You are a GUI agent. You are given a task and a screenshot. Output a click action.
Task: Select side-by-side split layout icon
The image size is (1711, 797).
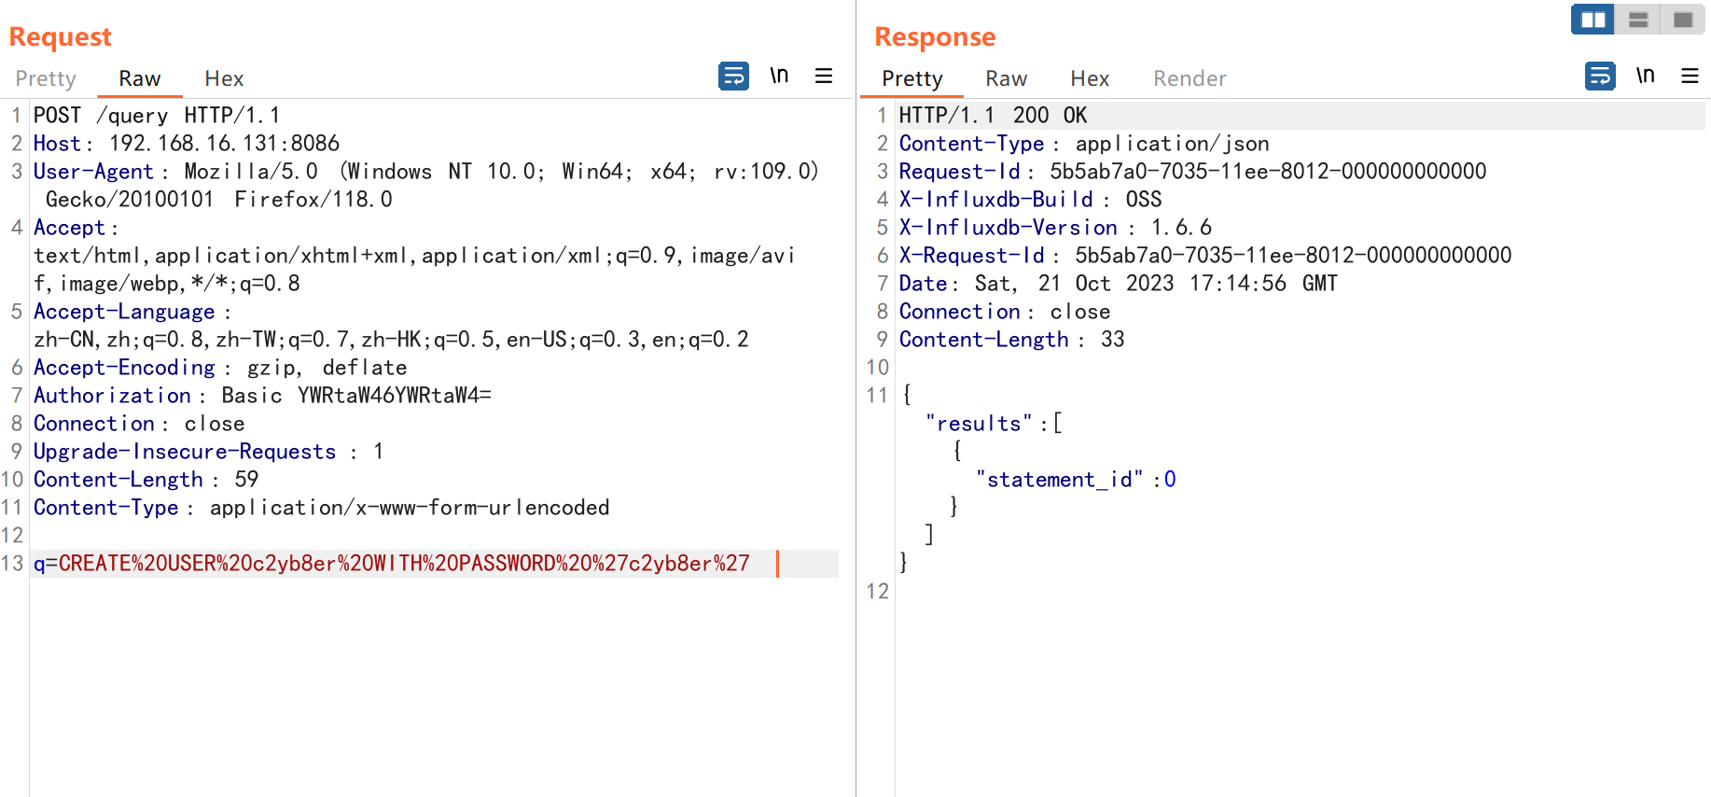(x=1593, y=20)
